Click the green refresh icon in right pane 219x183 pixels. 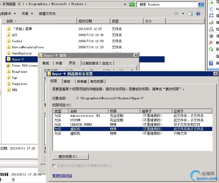tap(211, 49)
